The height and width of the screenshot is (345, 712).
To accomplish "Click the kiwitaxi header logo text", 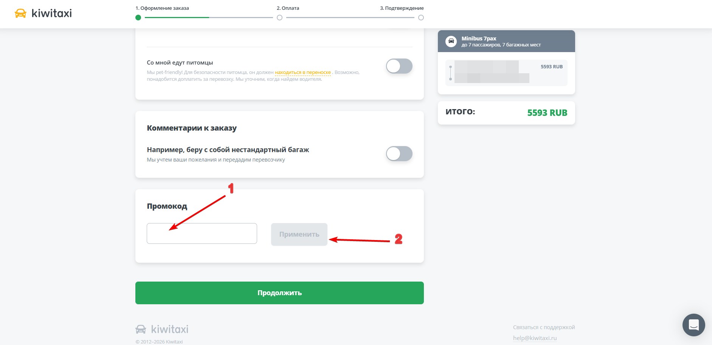I will click(x=52, y=13).
